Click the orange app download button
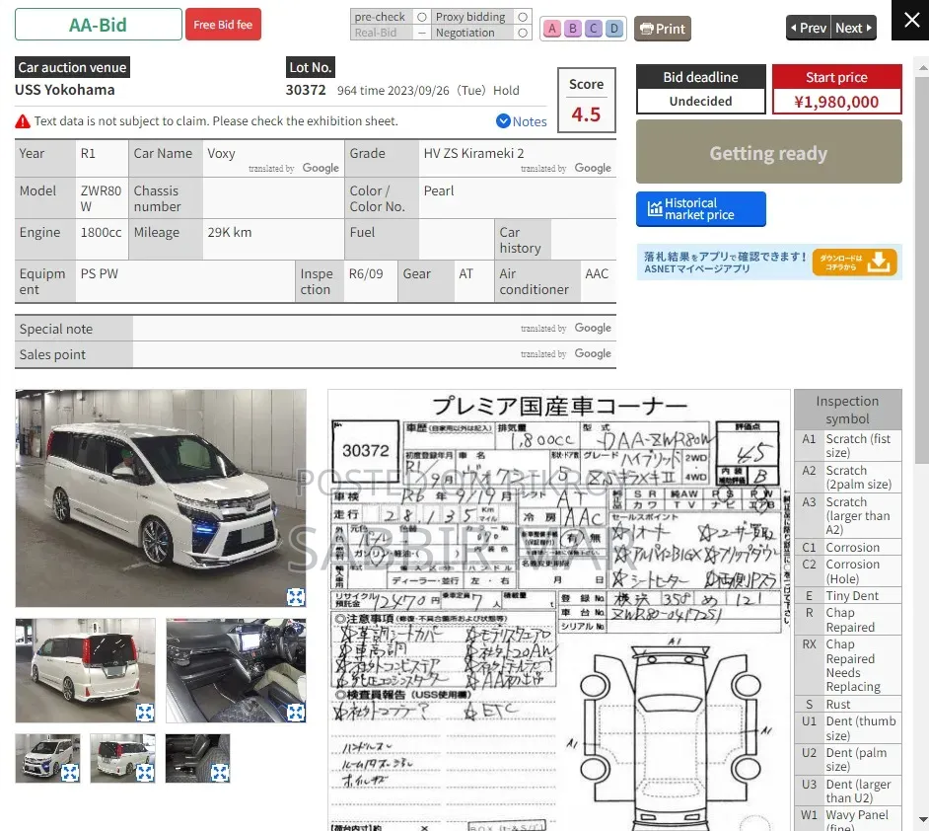 pos(854,262)
